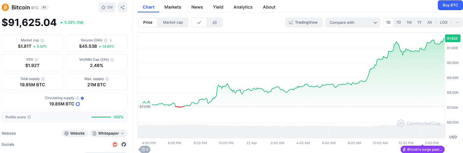Click the Bitcoin name heading
The image size is (463, 153).
point(21,7)
